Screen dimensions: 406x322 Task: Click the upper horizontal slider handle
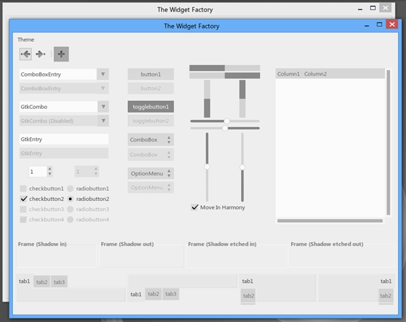pos(227,121)
